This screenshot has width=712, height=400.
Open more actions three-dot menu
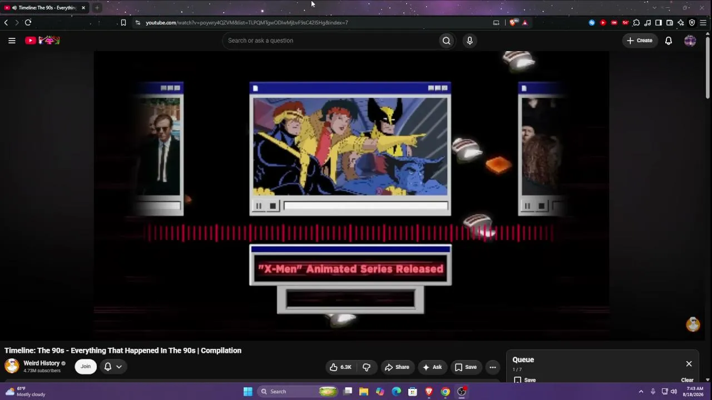coord(492,367)
